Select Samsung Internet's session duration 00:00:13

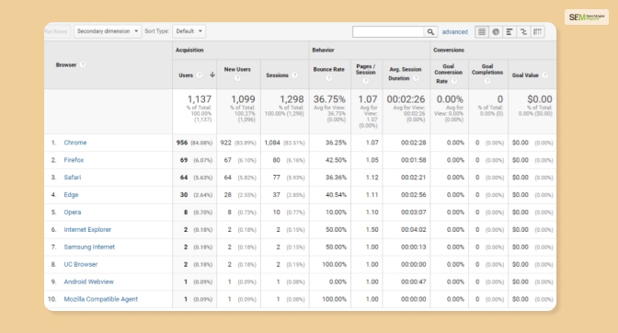click(414, 247)
